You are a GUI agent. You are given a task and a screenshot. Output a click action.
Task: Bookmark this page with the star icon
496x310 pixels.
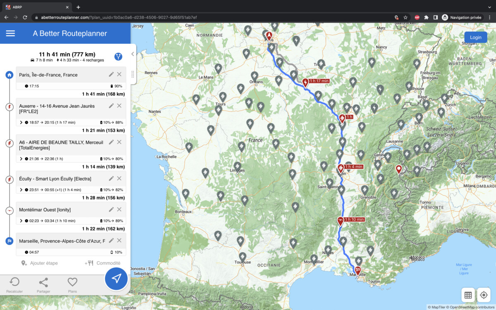pyautogui.click(x=405, y=17)
